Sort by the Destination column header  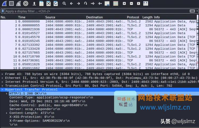tap(106, 17)
